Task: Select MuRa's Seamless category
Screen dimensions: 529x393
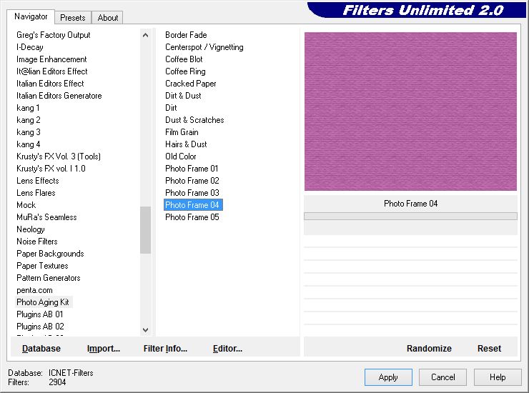Action: [46, 217]
